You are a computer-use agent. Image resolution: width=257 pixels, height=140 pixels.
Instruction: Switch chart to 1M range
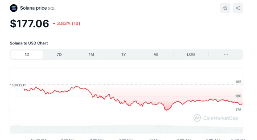91,54
